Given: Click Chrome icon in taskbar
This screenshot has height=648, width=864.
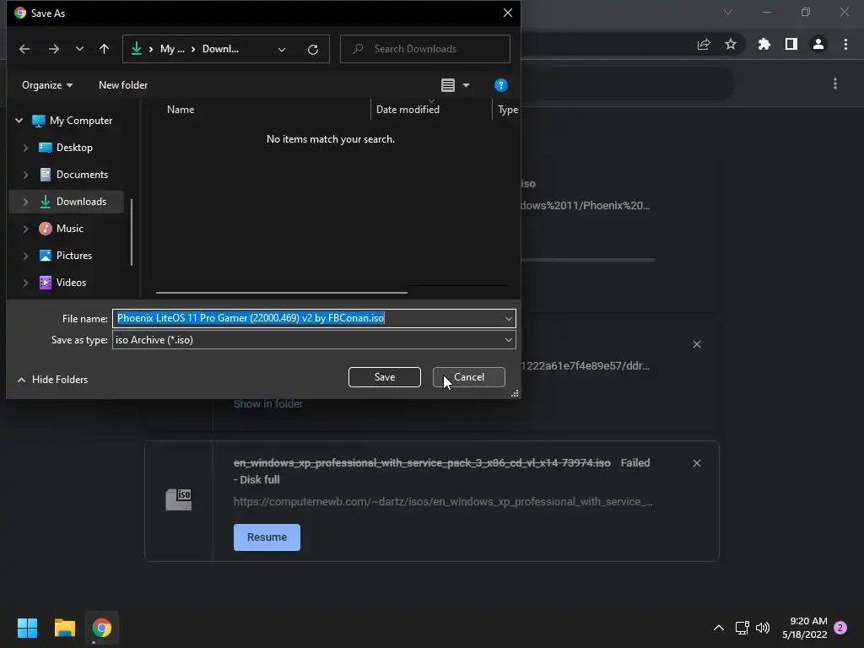Looking at the screenshot, I should [102, 628].
